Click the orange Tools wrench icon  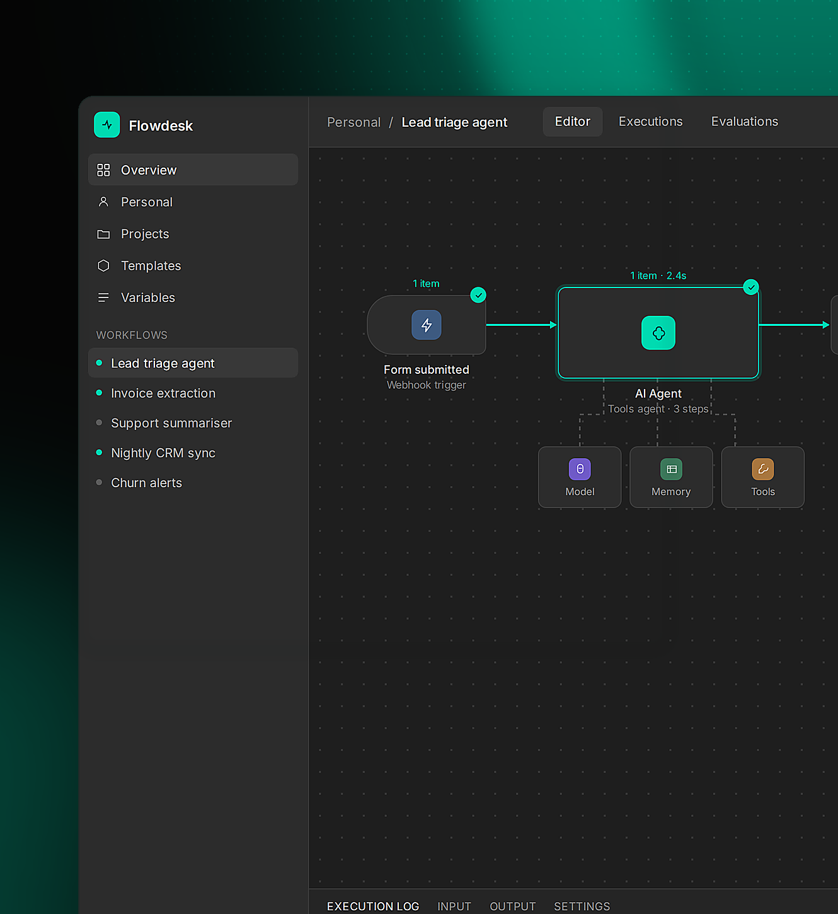point(762,469)
